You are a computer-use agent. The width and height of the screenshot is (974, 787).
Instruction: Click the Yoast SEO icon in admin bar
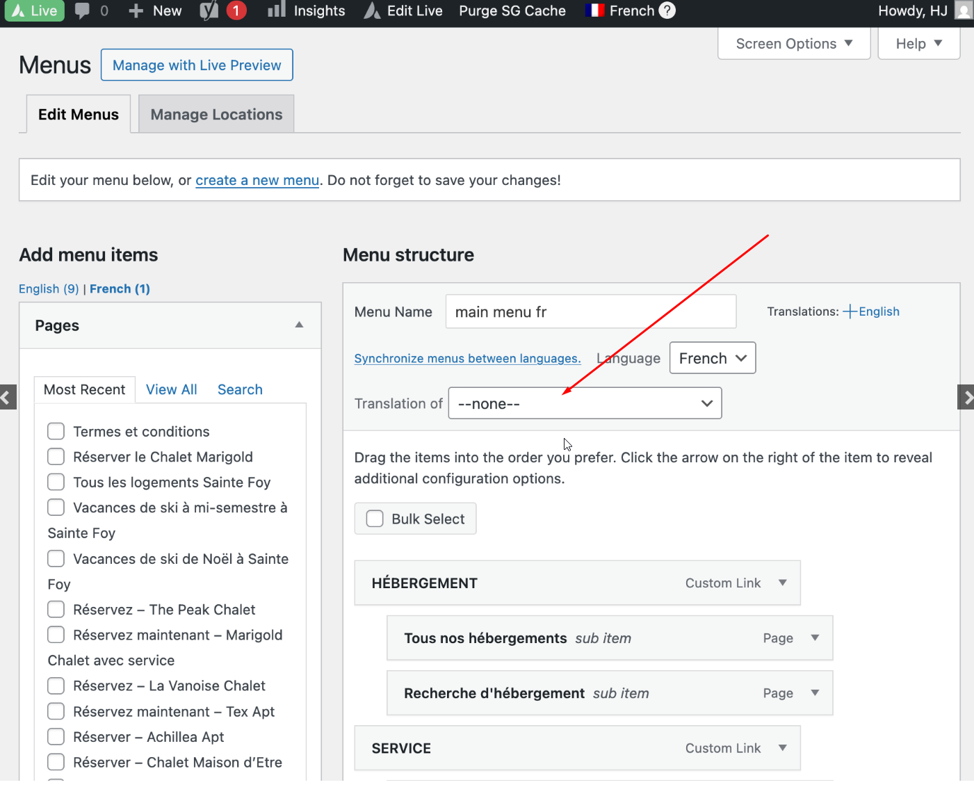pos(209,10)
